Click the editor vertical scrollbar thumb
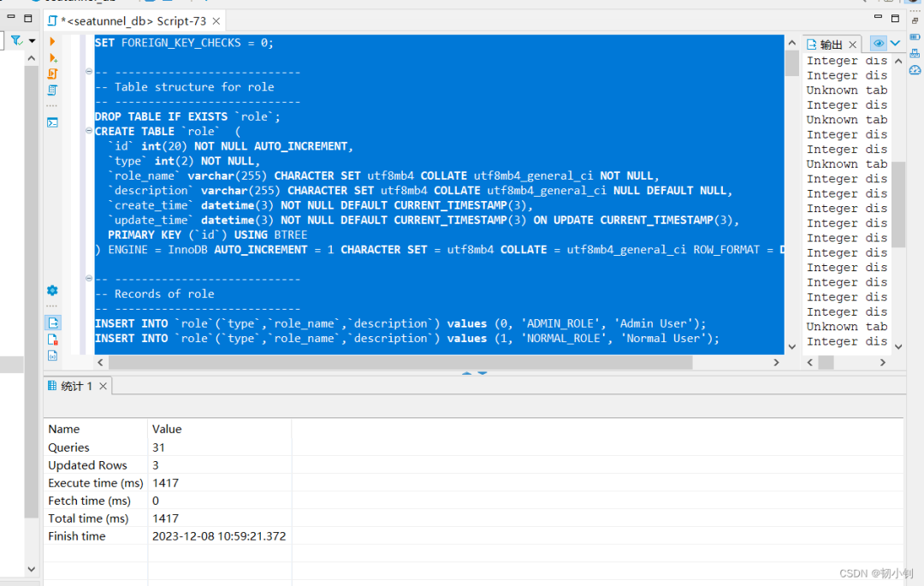Image resolution: width=924 pixels, height=586 pixels. [792, 63]
